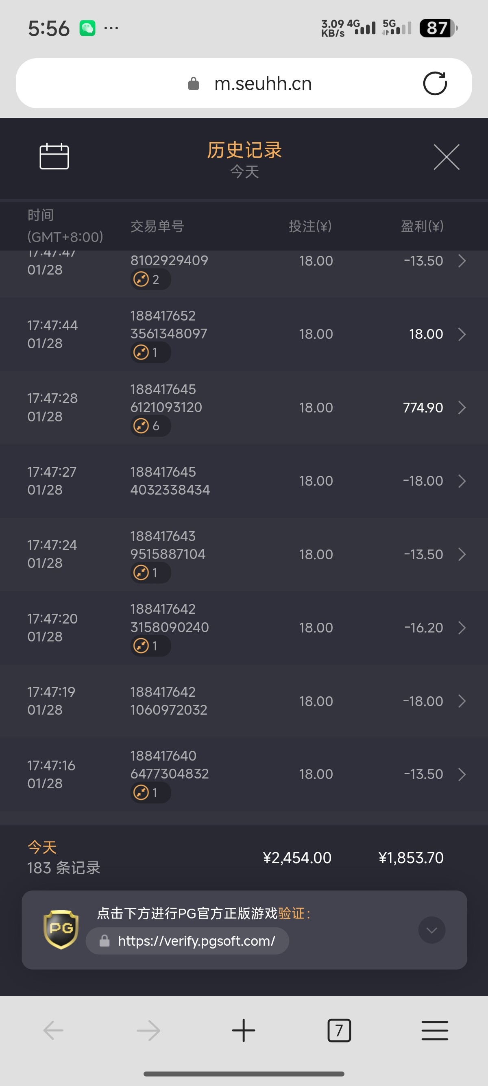The width and height of the screenshot is (488, 1086).
Task: Click the PG shield logo
Action: 61,929
